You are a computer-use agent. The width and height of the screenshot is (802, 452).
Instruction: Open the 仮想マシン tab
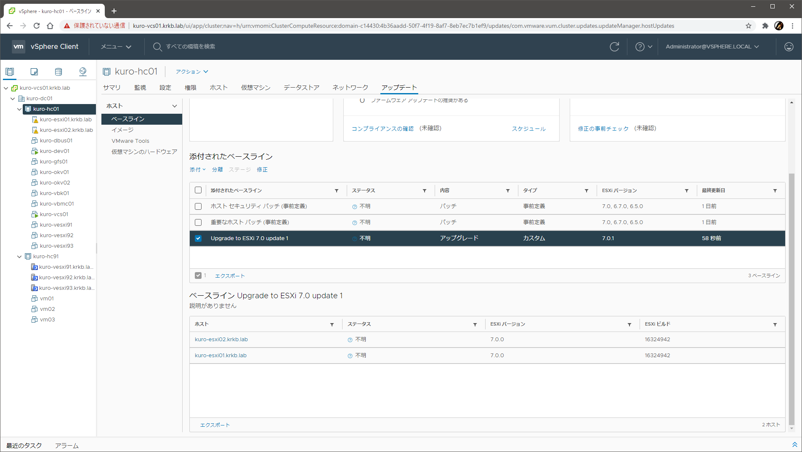tap(255, 88)
